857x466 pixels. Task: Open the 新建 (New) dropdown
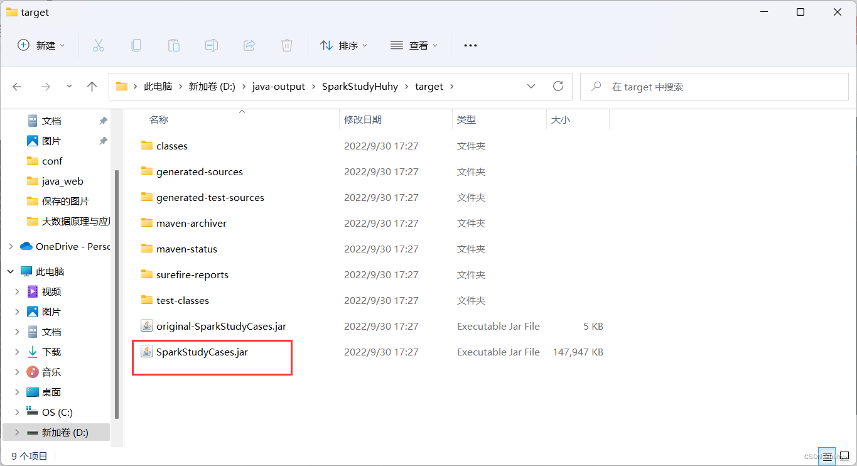pos(41,45)
